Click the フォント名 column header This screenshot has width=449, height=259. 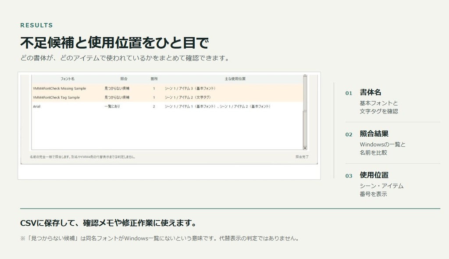coord(68,79)
